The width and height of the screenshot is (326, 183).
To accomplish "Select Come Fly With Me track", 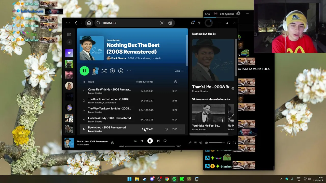I will pyautogui.click(x=132, y=91).
